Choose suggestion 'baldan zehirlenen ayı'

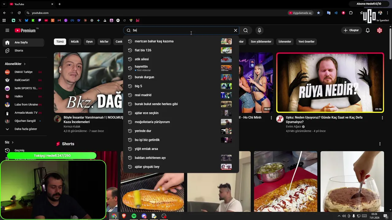181,158
